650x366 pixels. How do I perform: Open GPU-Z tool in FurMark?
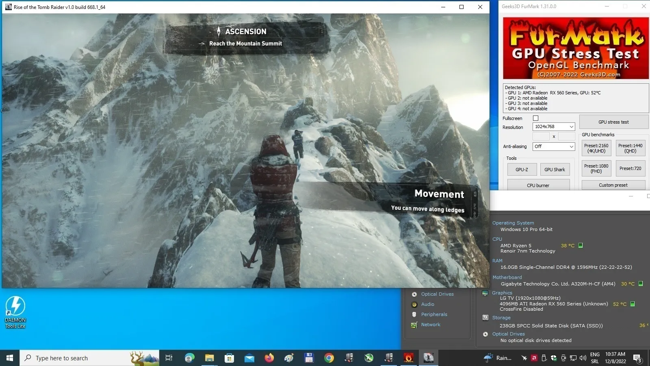[x=522, y=170]
